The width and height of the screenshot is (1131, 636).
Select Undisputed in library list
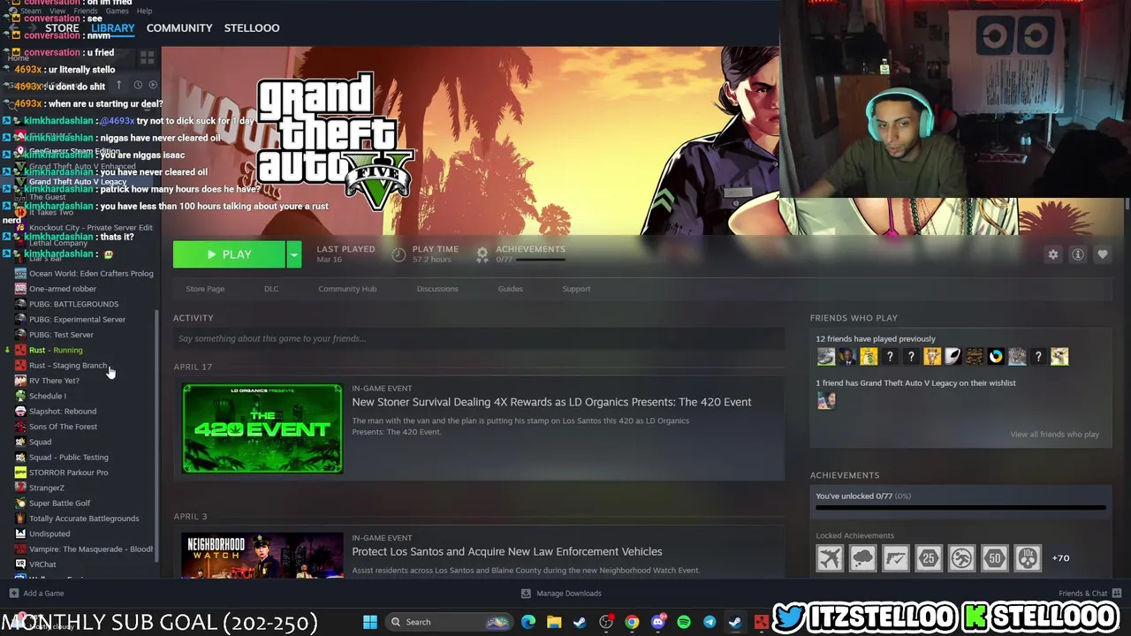click(49, 534)
